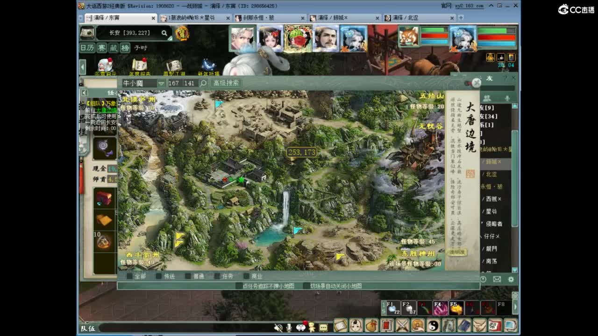Select the red-flower lady team portrait
The height and width of the screenshot is (336, 598).
click(270, 38)
